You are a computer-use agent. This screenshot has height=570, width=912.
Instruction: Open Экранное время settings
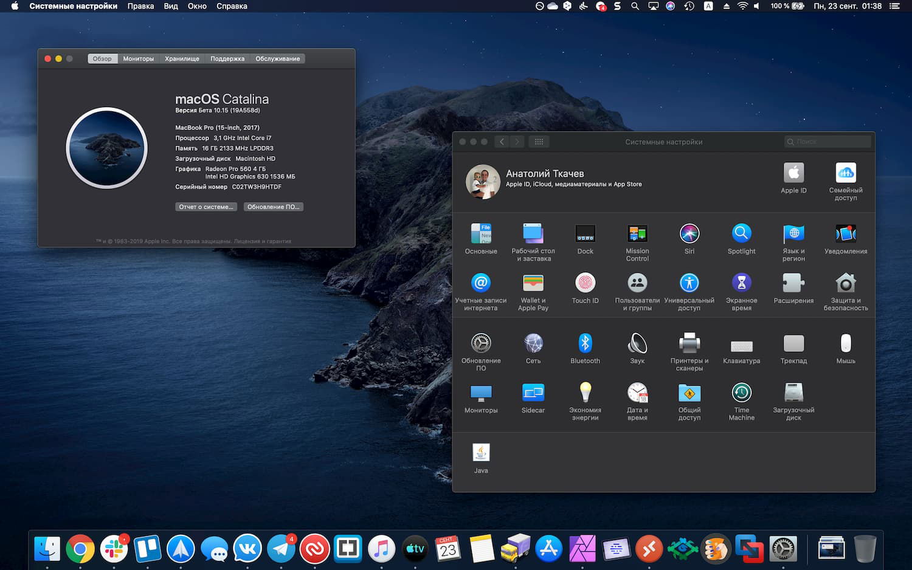click(x=741, y=284)
